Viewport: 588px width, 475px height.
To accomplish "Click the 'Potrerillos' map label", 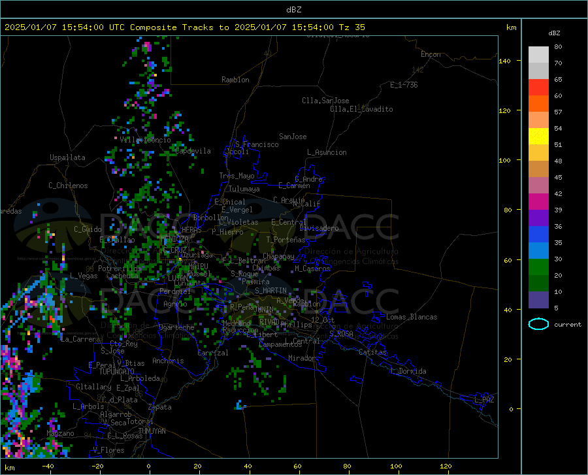I will click(120, 269).
